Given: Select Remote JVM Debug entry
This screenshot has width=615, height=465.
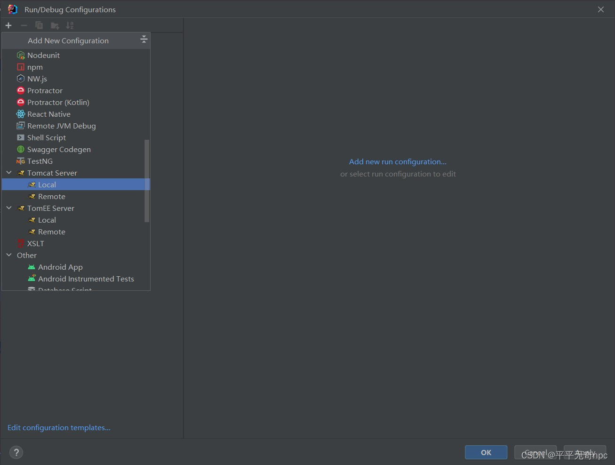Looking at the screenshot, I should (76, 126).
